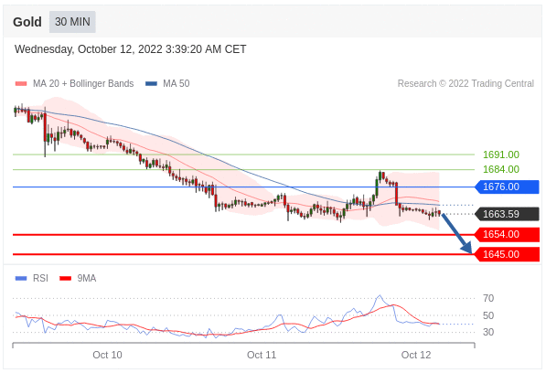Select the MA 50 legend label
The height and width of the screenshot is (373, 546).
177,83
